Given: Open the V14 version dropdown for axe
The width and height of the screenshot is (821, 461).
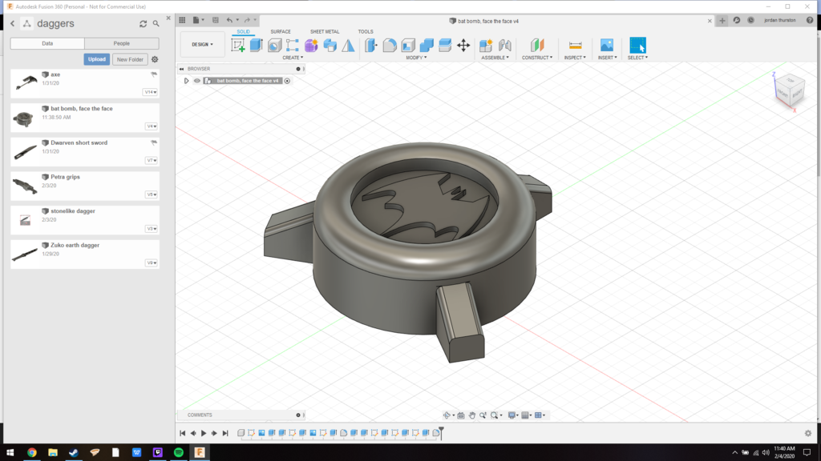Looking at the screenshot, I should (x=150, y=91).
